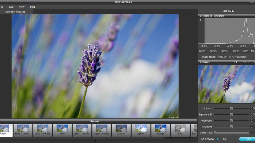
Task: Set navigator zoom to 2:1
Action: point(250,62)
